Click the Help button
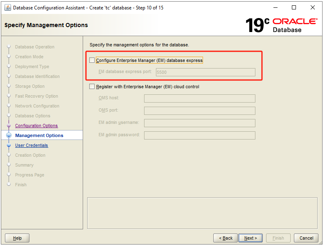 [17, 238]
